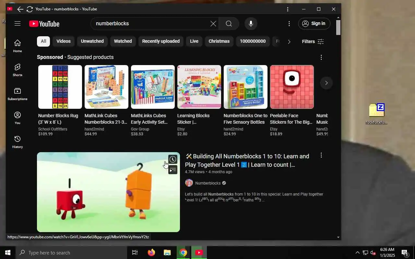Go to Home in the sidebar
This screenshot has width=415, height=259.
[18, 46]
